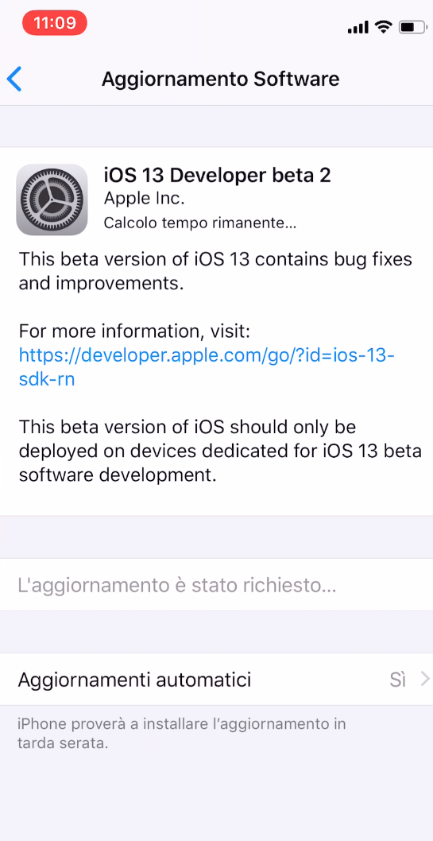This screenshot has width=433, height=841.
Task: Tap L'aggiornamento è stato richiesto row
Action: pos(216,584)
